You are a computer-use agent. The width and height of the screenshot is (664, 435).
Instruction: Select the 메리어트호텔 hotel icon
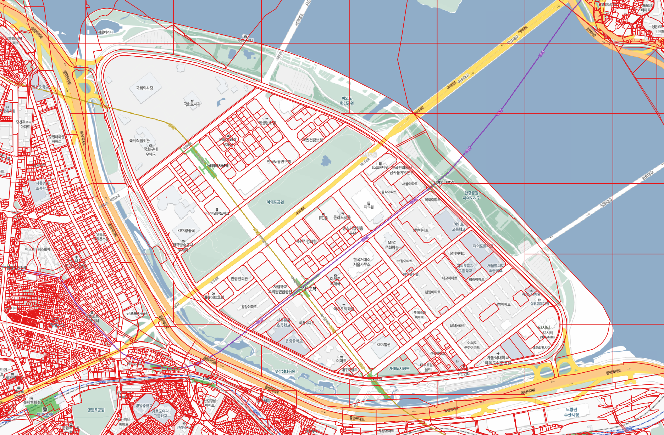coord(214,294)
